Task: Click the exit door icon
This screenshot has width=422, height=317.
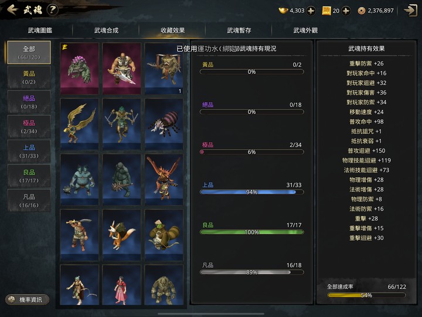Action: tap(410, 10)
